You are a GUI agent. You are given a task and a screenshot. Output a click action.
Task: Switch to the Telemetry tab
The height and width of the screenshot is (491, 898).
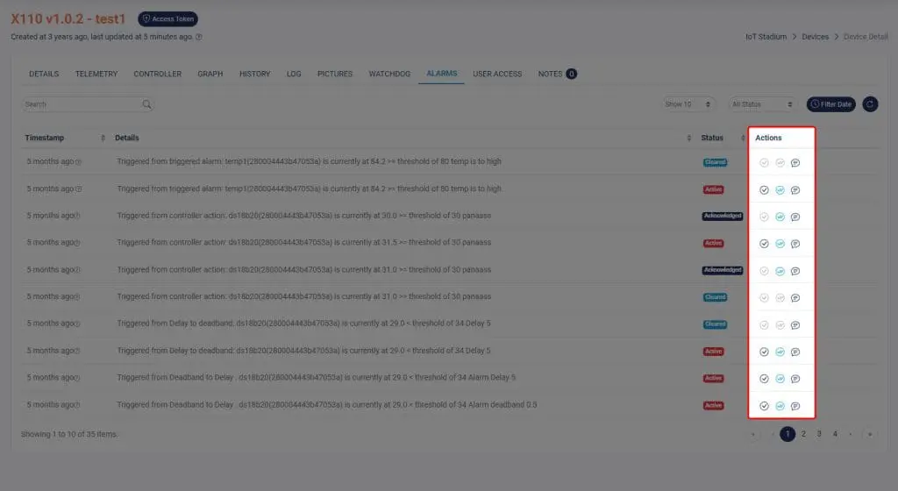click(x=96, y=74)
